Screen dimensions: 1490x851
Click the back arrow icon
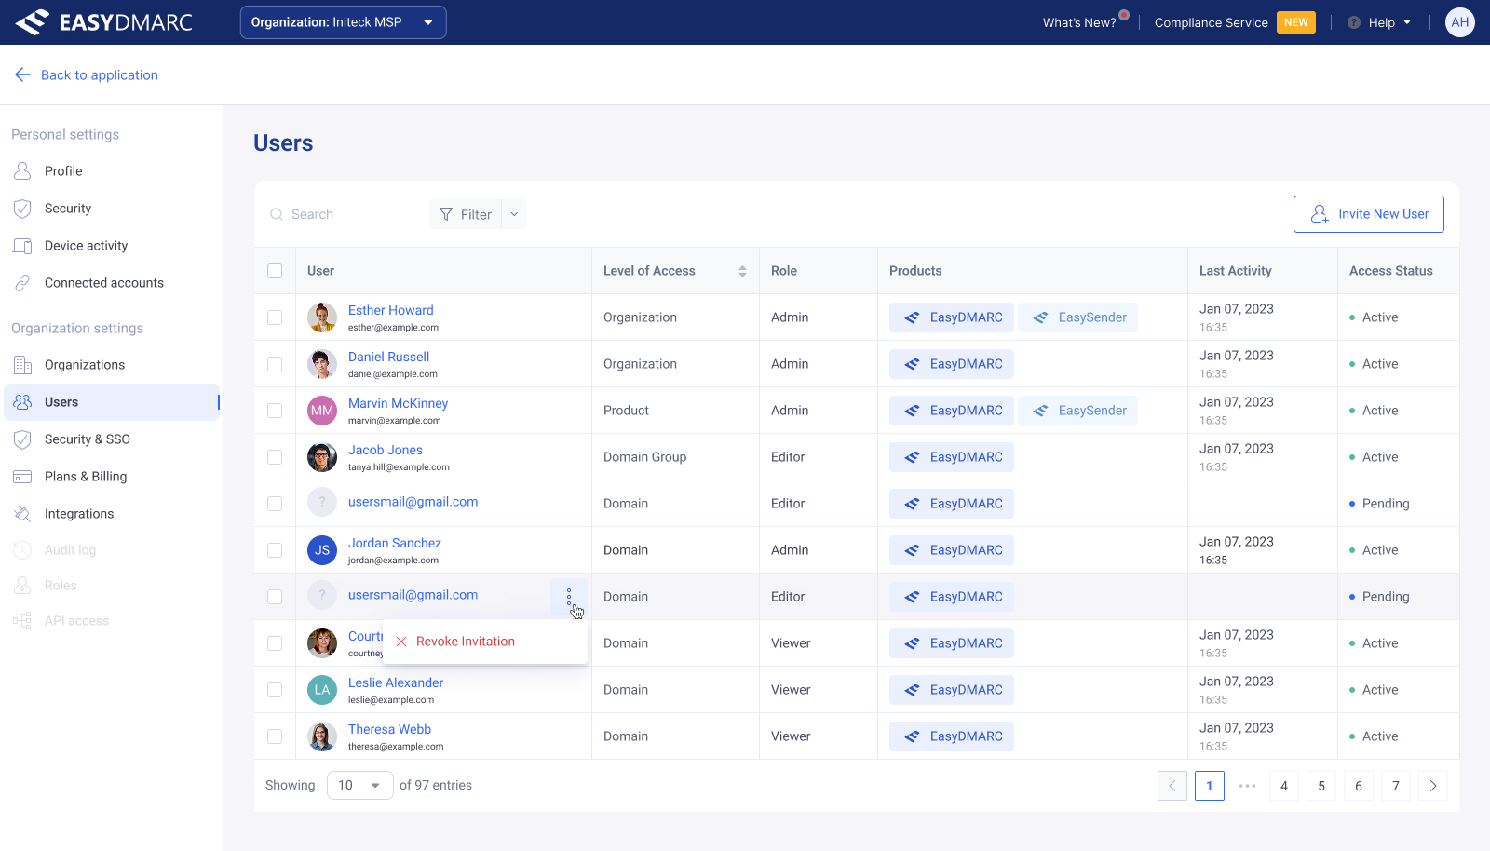click(22, 74)
